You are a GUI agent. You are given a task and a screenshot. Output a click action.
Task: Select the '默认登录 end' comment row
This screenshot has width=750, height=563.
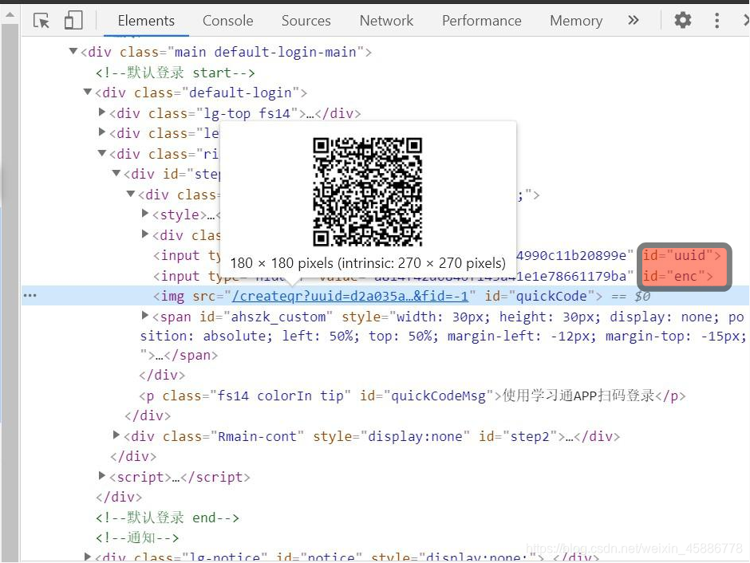click(x=168, y=518)
